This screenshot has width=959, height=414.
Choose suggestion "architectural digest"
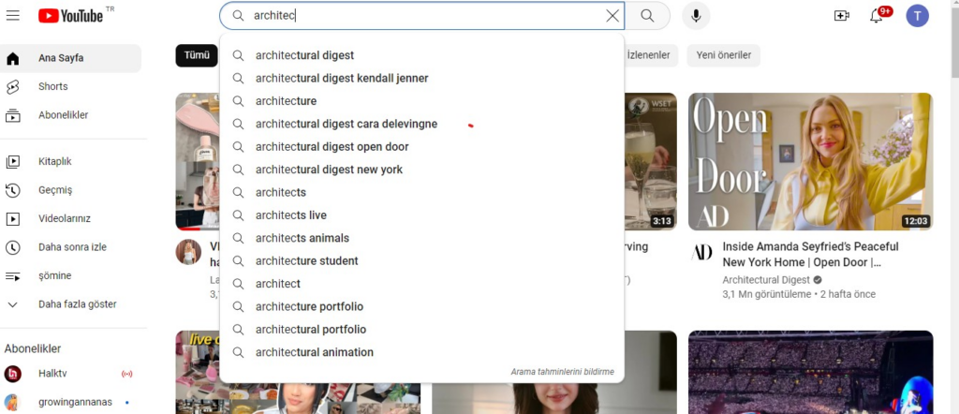(x=422, y=55)
